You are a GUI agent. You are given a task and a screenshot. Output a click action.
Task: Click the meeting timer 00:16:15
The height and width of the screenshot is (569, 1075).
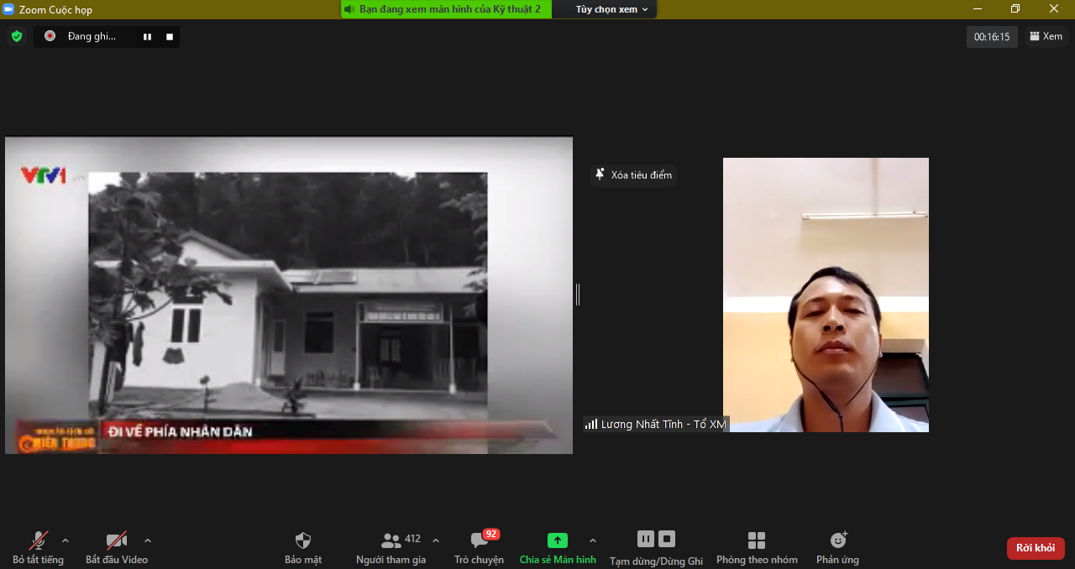point(992,37)
